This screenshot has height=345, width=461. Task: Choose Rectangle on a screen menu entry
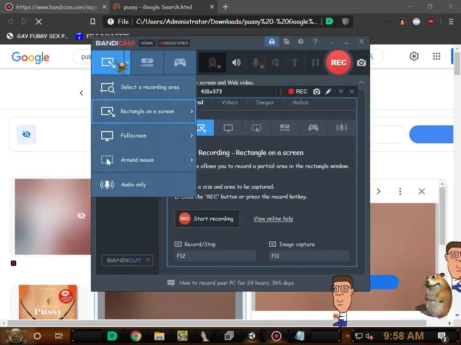click(x=144, y=111)
